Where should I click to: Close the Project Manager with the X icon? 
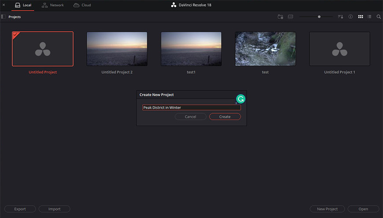4,5
